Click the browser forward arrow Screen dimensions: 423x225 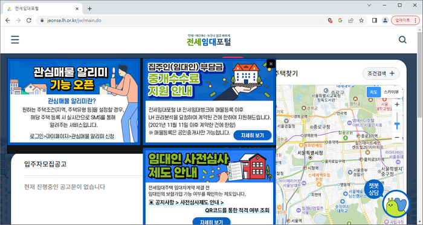[18, 20]
